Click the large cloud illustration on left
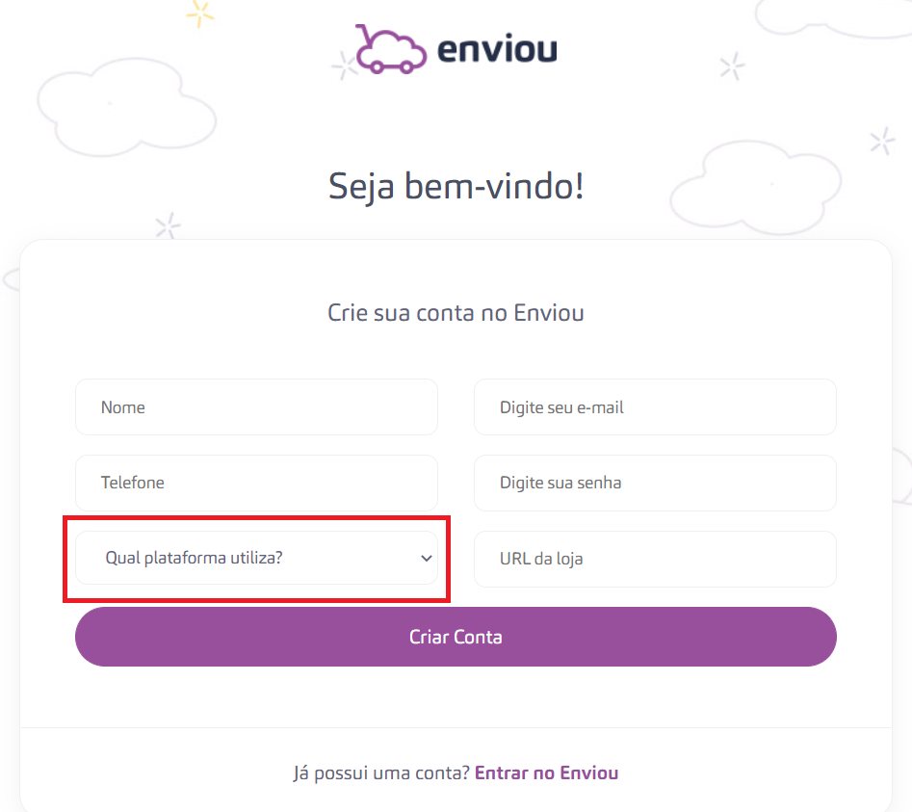Screen dimensions: 912x812 point(127,107)
